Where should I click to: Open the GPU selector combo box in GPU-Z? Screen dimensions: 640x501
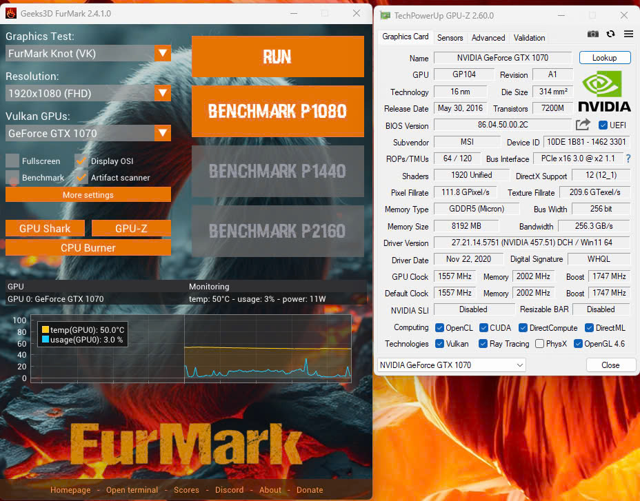(x=451, y=365)
